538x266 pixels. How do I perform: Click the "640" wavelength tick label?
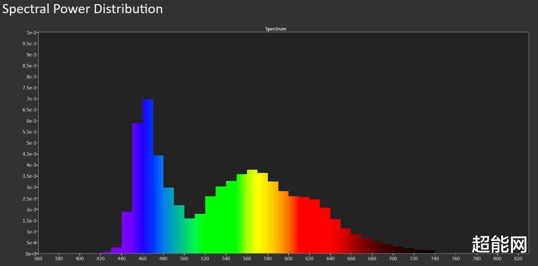pyautogui.click(x=330, y=259)
